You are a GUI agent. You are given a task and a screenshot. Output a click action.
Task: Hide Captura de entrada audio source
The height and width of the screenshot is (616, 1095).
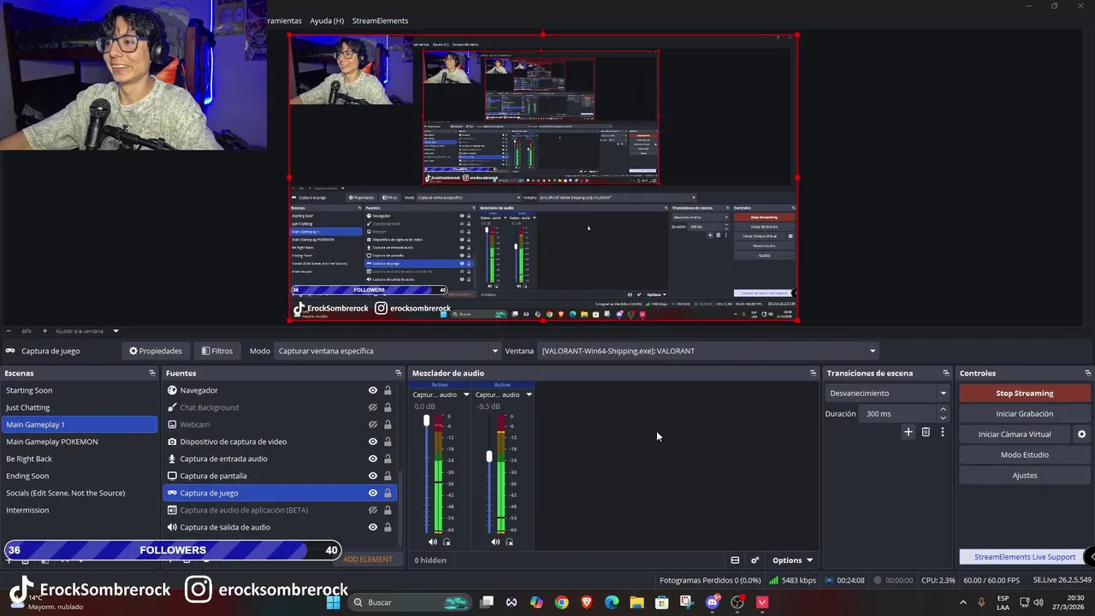[x=373, y=459]
